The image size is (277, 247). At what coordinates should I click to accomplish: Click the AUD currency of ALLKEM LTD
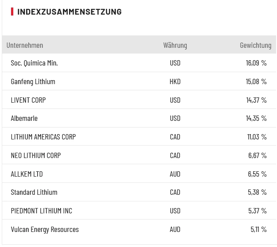pyautogui.click(x=175, y=174)
